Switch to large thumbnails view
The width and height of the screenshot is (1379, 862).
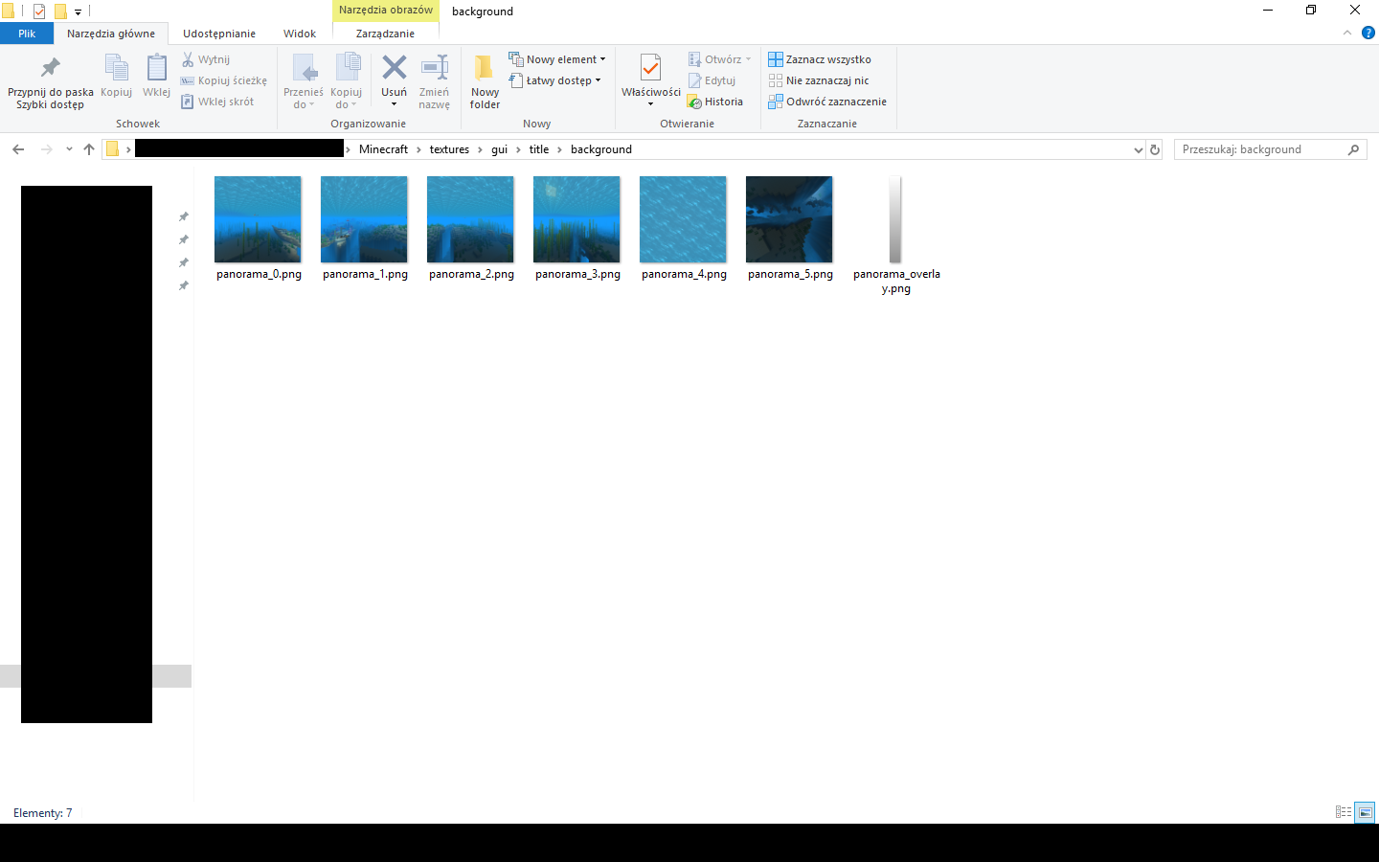click(1366, 812)
